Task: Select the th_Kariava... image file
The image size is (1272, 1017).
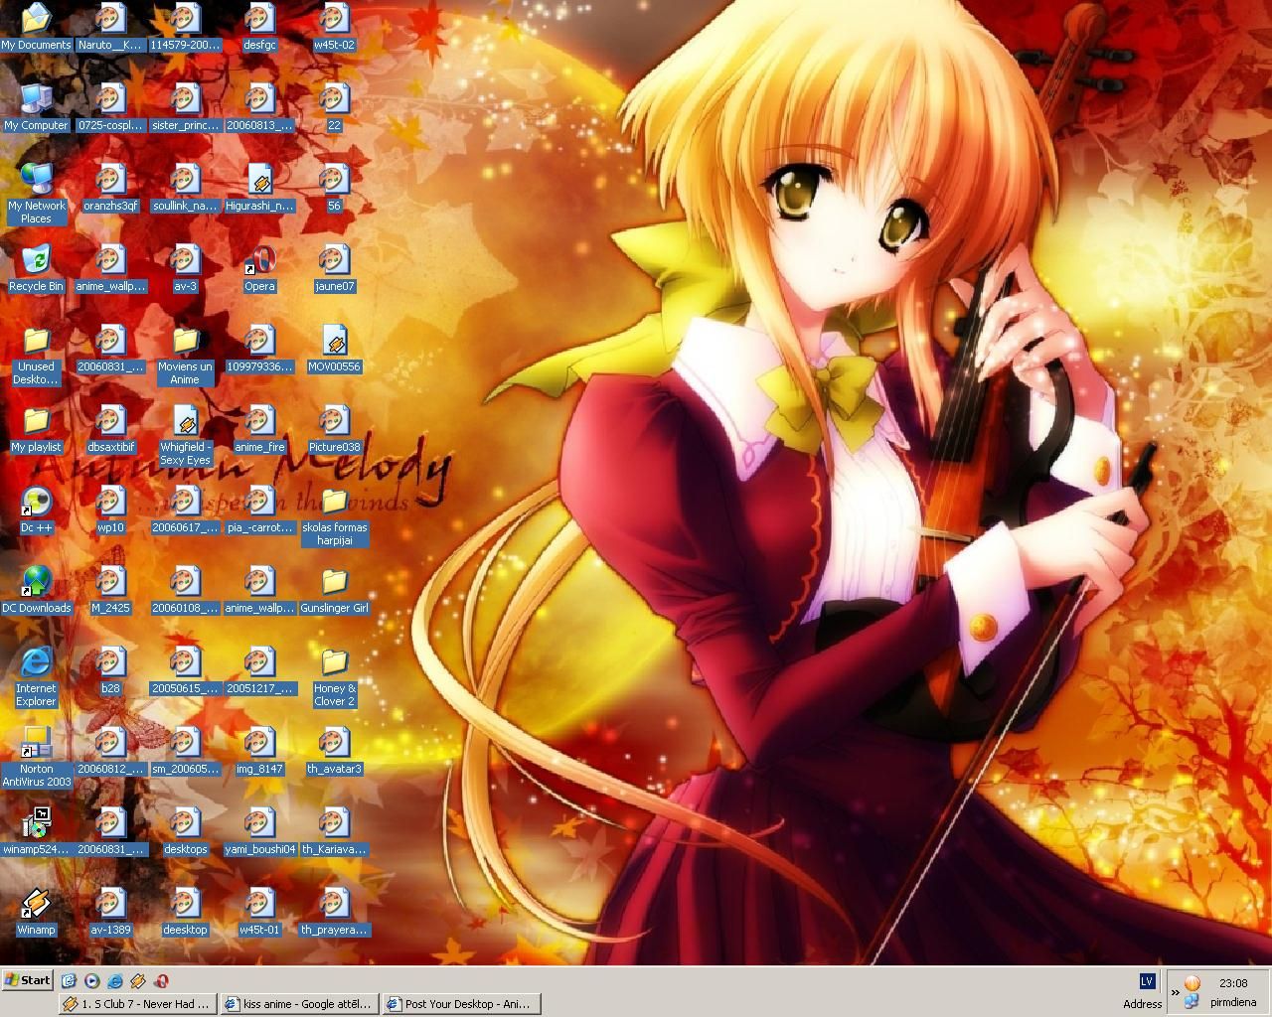Action: pyautogui.click(x=334, y=831)
